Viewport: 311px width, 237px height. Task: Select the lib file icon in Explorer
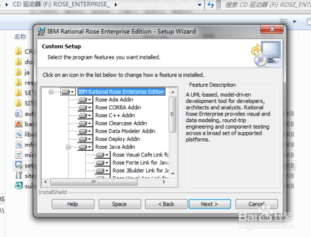(19, 134)
